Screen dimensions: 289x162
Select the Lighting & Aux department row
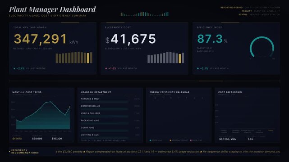tap(110, 136)
